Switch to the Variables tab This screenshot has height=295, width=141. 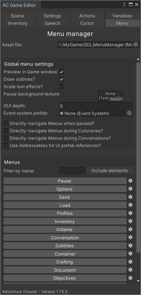click(x=122, y=16)
